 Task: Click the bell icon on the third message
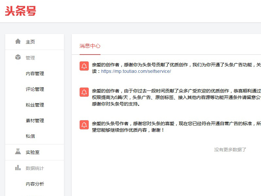[x=84, y=124]
